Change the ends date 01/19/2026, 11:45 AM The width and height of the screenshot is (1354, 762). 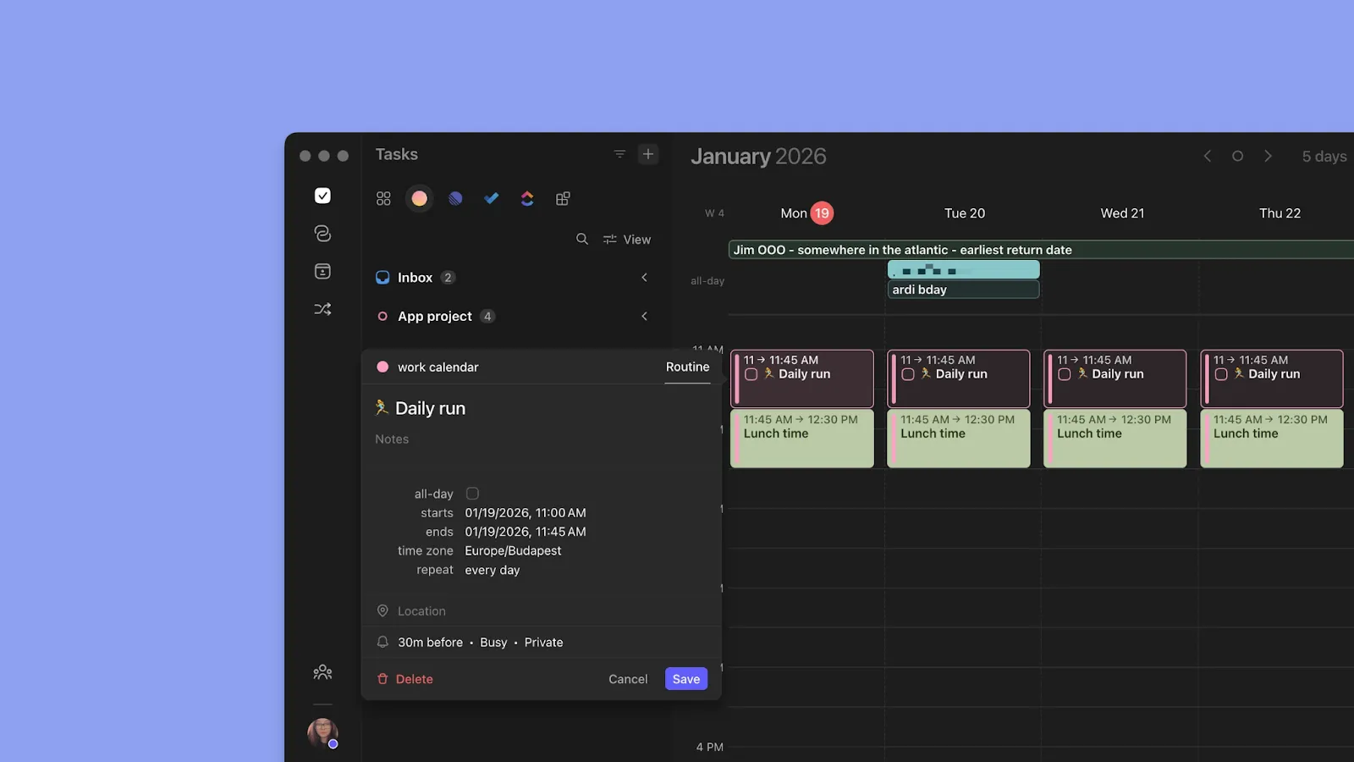pos(526,532)
